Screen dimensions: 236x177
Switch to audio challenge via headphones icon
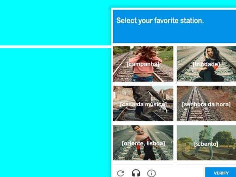(x=136, y=173)
